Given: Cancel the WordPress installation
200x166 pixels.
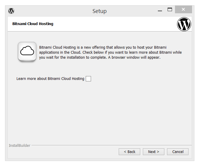Looking at the screenshot, I should click(178, 152).
